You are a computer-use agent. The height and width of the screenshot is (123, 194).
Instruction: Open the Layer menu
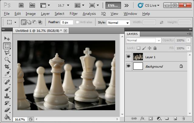tap(45, 14)
